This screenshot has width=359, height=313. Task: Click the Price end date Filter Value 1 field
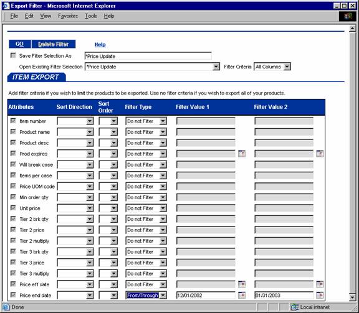[206, 296]
